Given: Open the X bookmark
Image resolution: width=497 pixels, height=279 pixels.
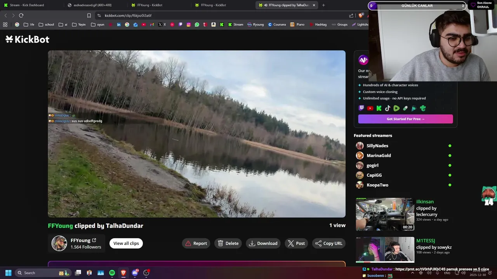Looking at the screenshot, I should click(162, 24).
